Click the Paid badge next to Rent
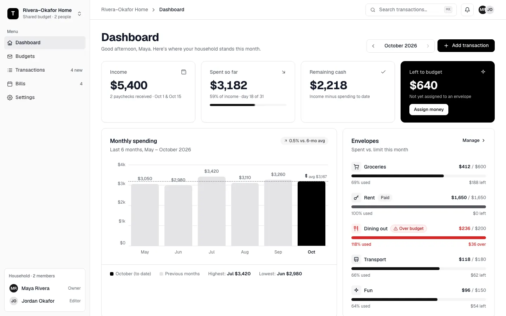 pos(385,198)
